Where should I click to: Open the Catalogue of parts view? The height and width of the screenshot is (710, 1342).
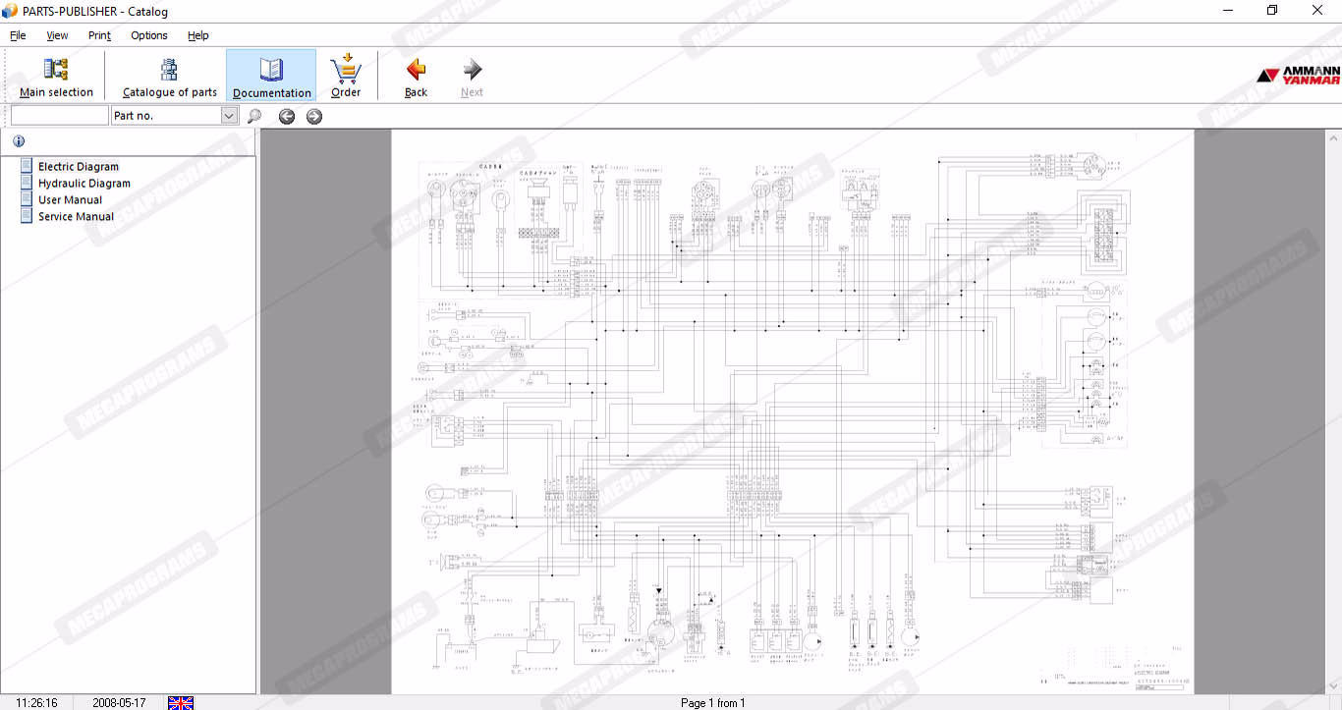pos(169,77)
